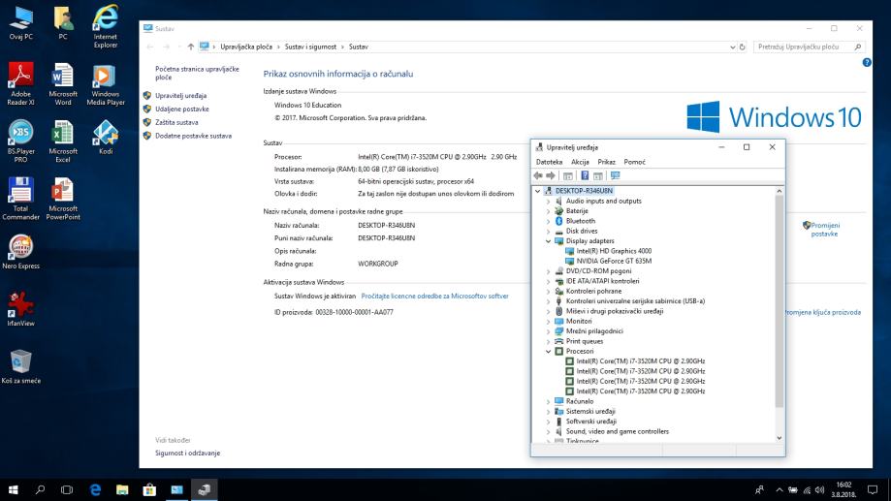Select NVIDIA GeForce GT 635M device

point(613,261)
